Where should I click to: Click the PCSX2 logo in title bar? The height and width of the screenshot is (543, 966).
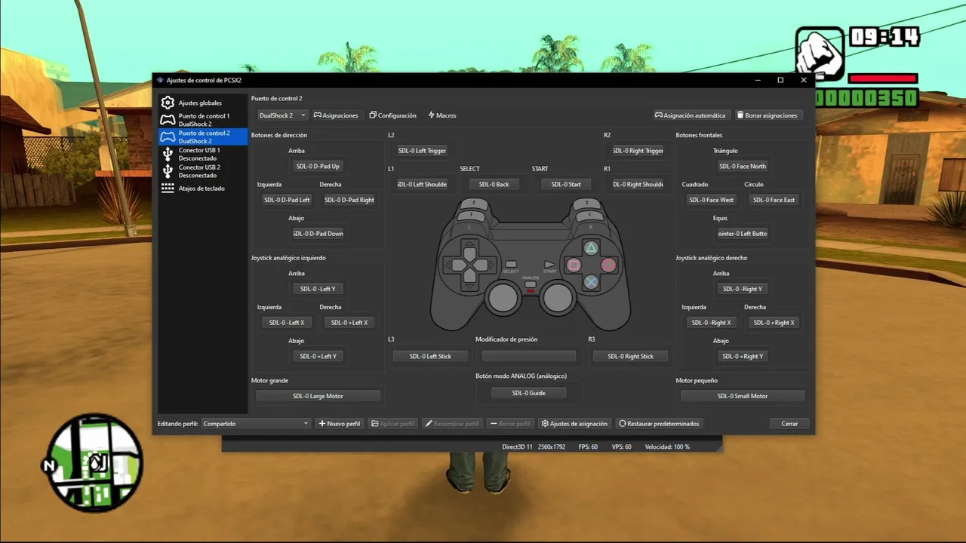160,80
